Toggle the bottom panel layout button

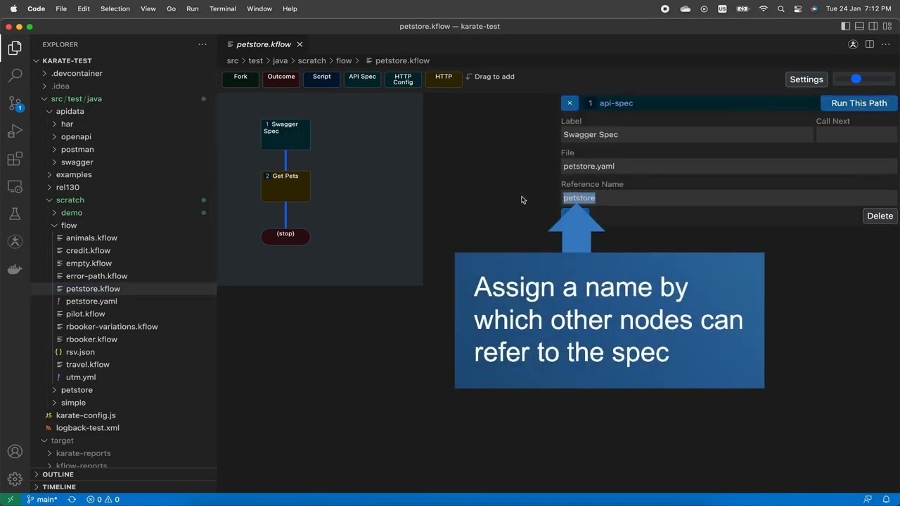(859, 27)
